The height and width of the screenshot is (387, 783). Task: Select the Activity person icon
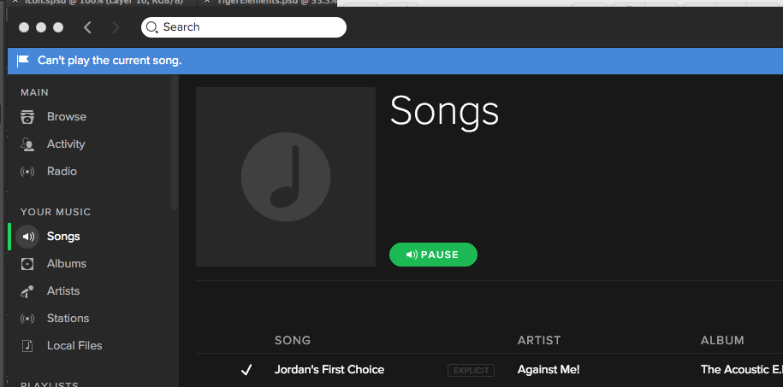point(27,144)
